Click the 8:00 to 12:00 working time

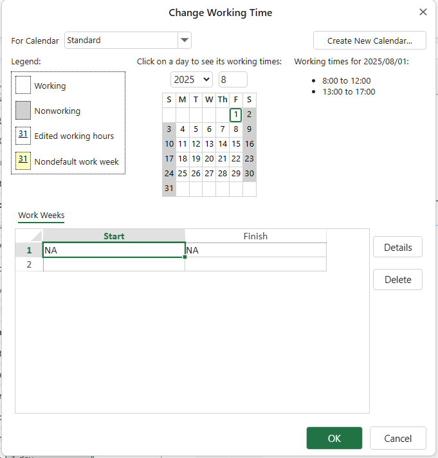click(x=346, y=80)
